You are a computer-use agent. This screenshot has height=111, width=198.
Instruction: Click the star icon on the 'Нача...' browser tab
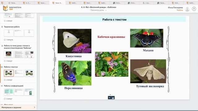pos(9,3)
